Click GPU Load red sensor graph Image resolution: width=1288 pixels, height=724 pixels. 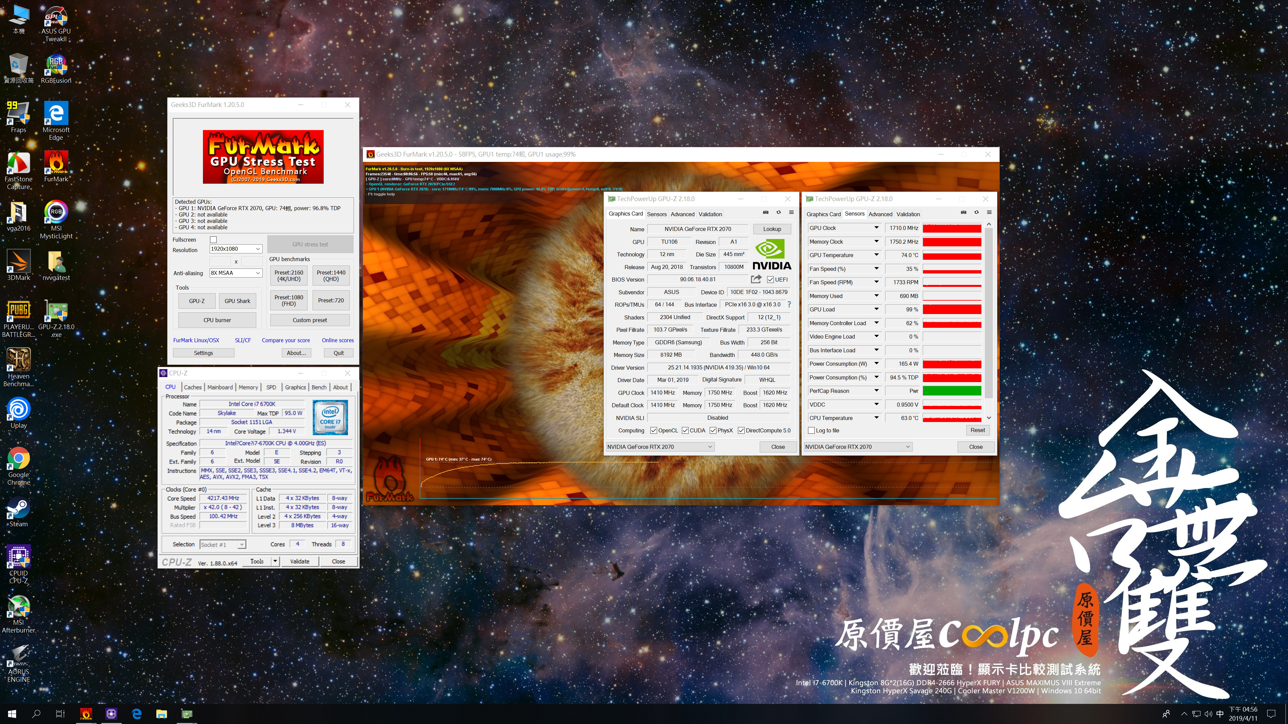(952, 309)
